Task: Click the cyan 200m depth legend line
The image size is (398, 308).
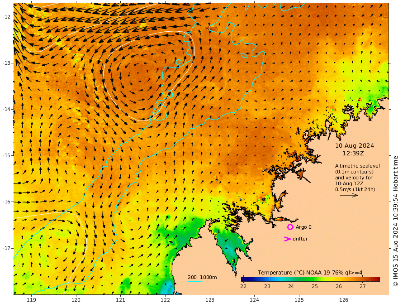Action: 195,281
